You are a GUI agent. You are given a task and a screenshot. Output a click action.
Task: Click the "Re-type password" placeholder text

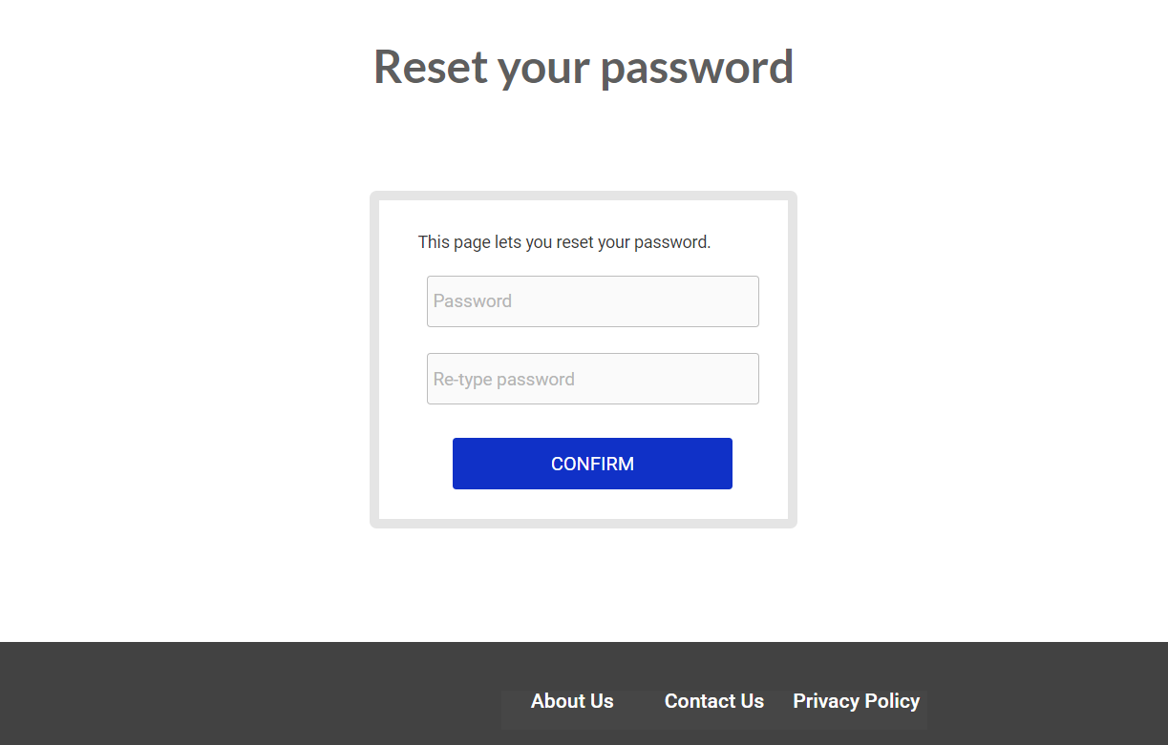[x=504, y=380]
